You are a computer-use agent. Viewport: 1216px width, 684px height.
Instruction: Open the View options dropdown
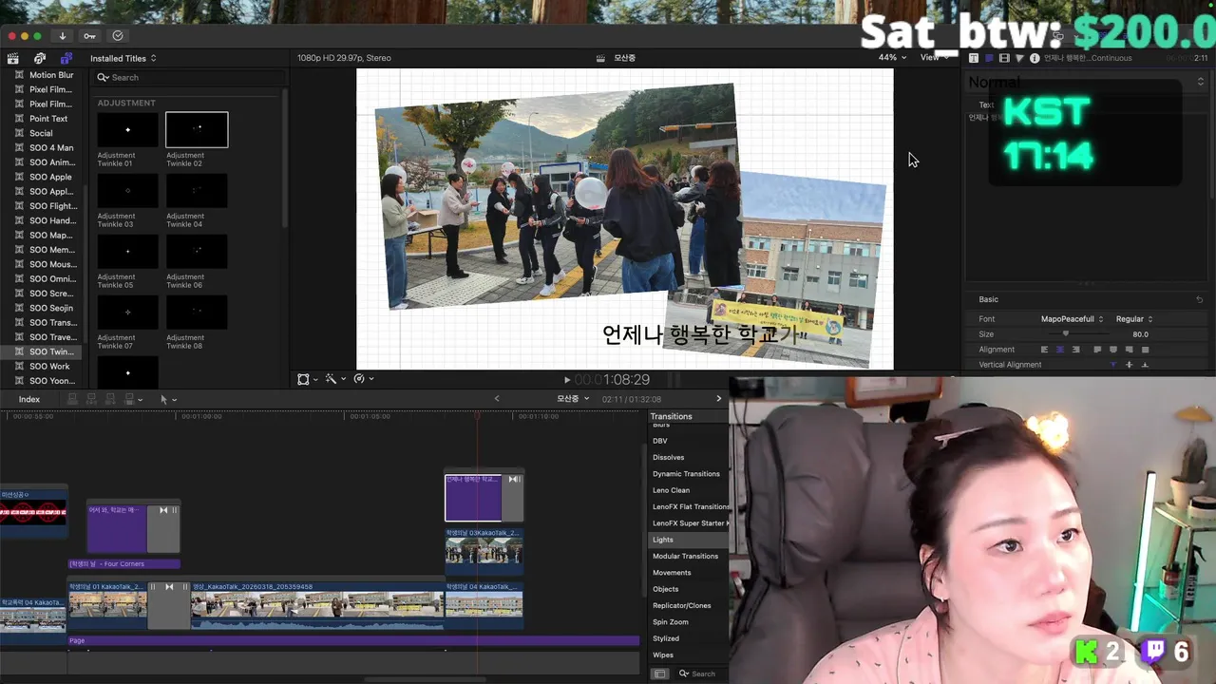[x=934, y=58]
